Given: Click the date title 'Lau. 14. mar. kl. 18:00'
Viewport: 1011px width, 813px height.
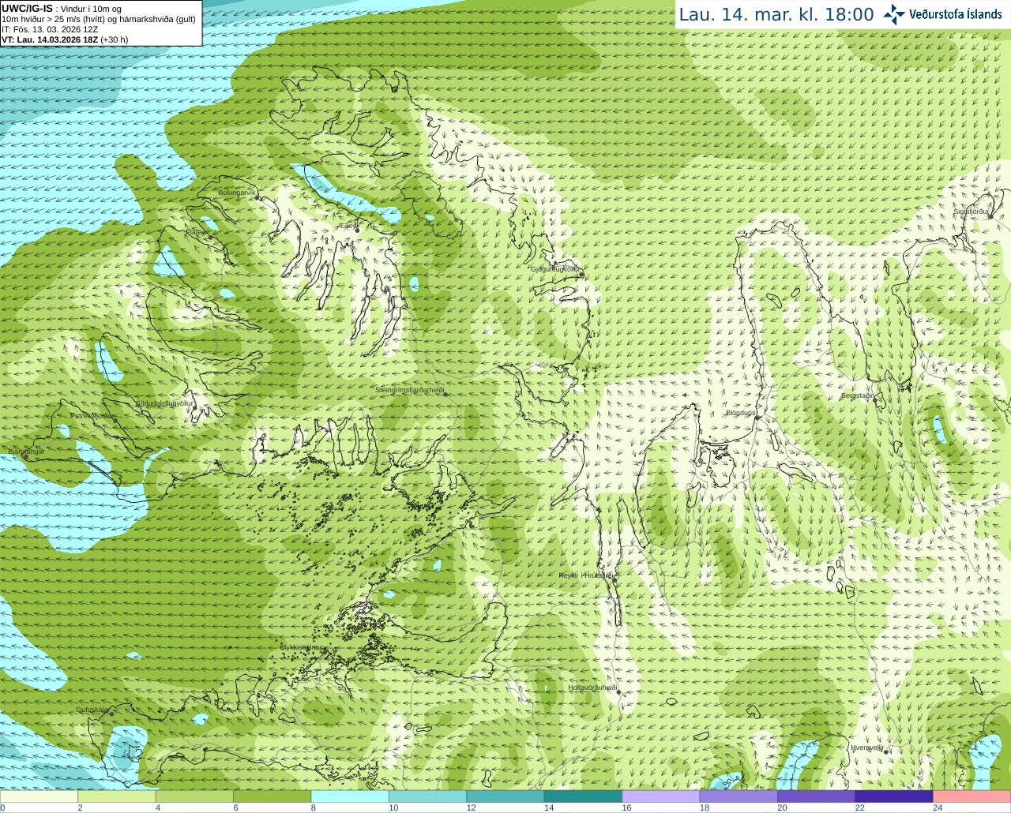Looking at the screenshot, I should 776,15.
